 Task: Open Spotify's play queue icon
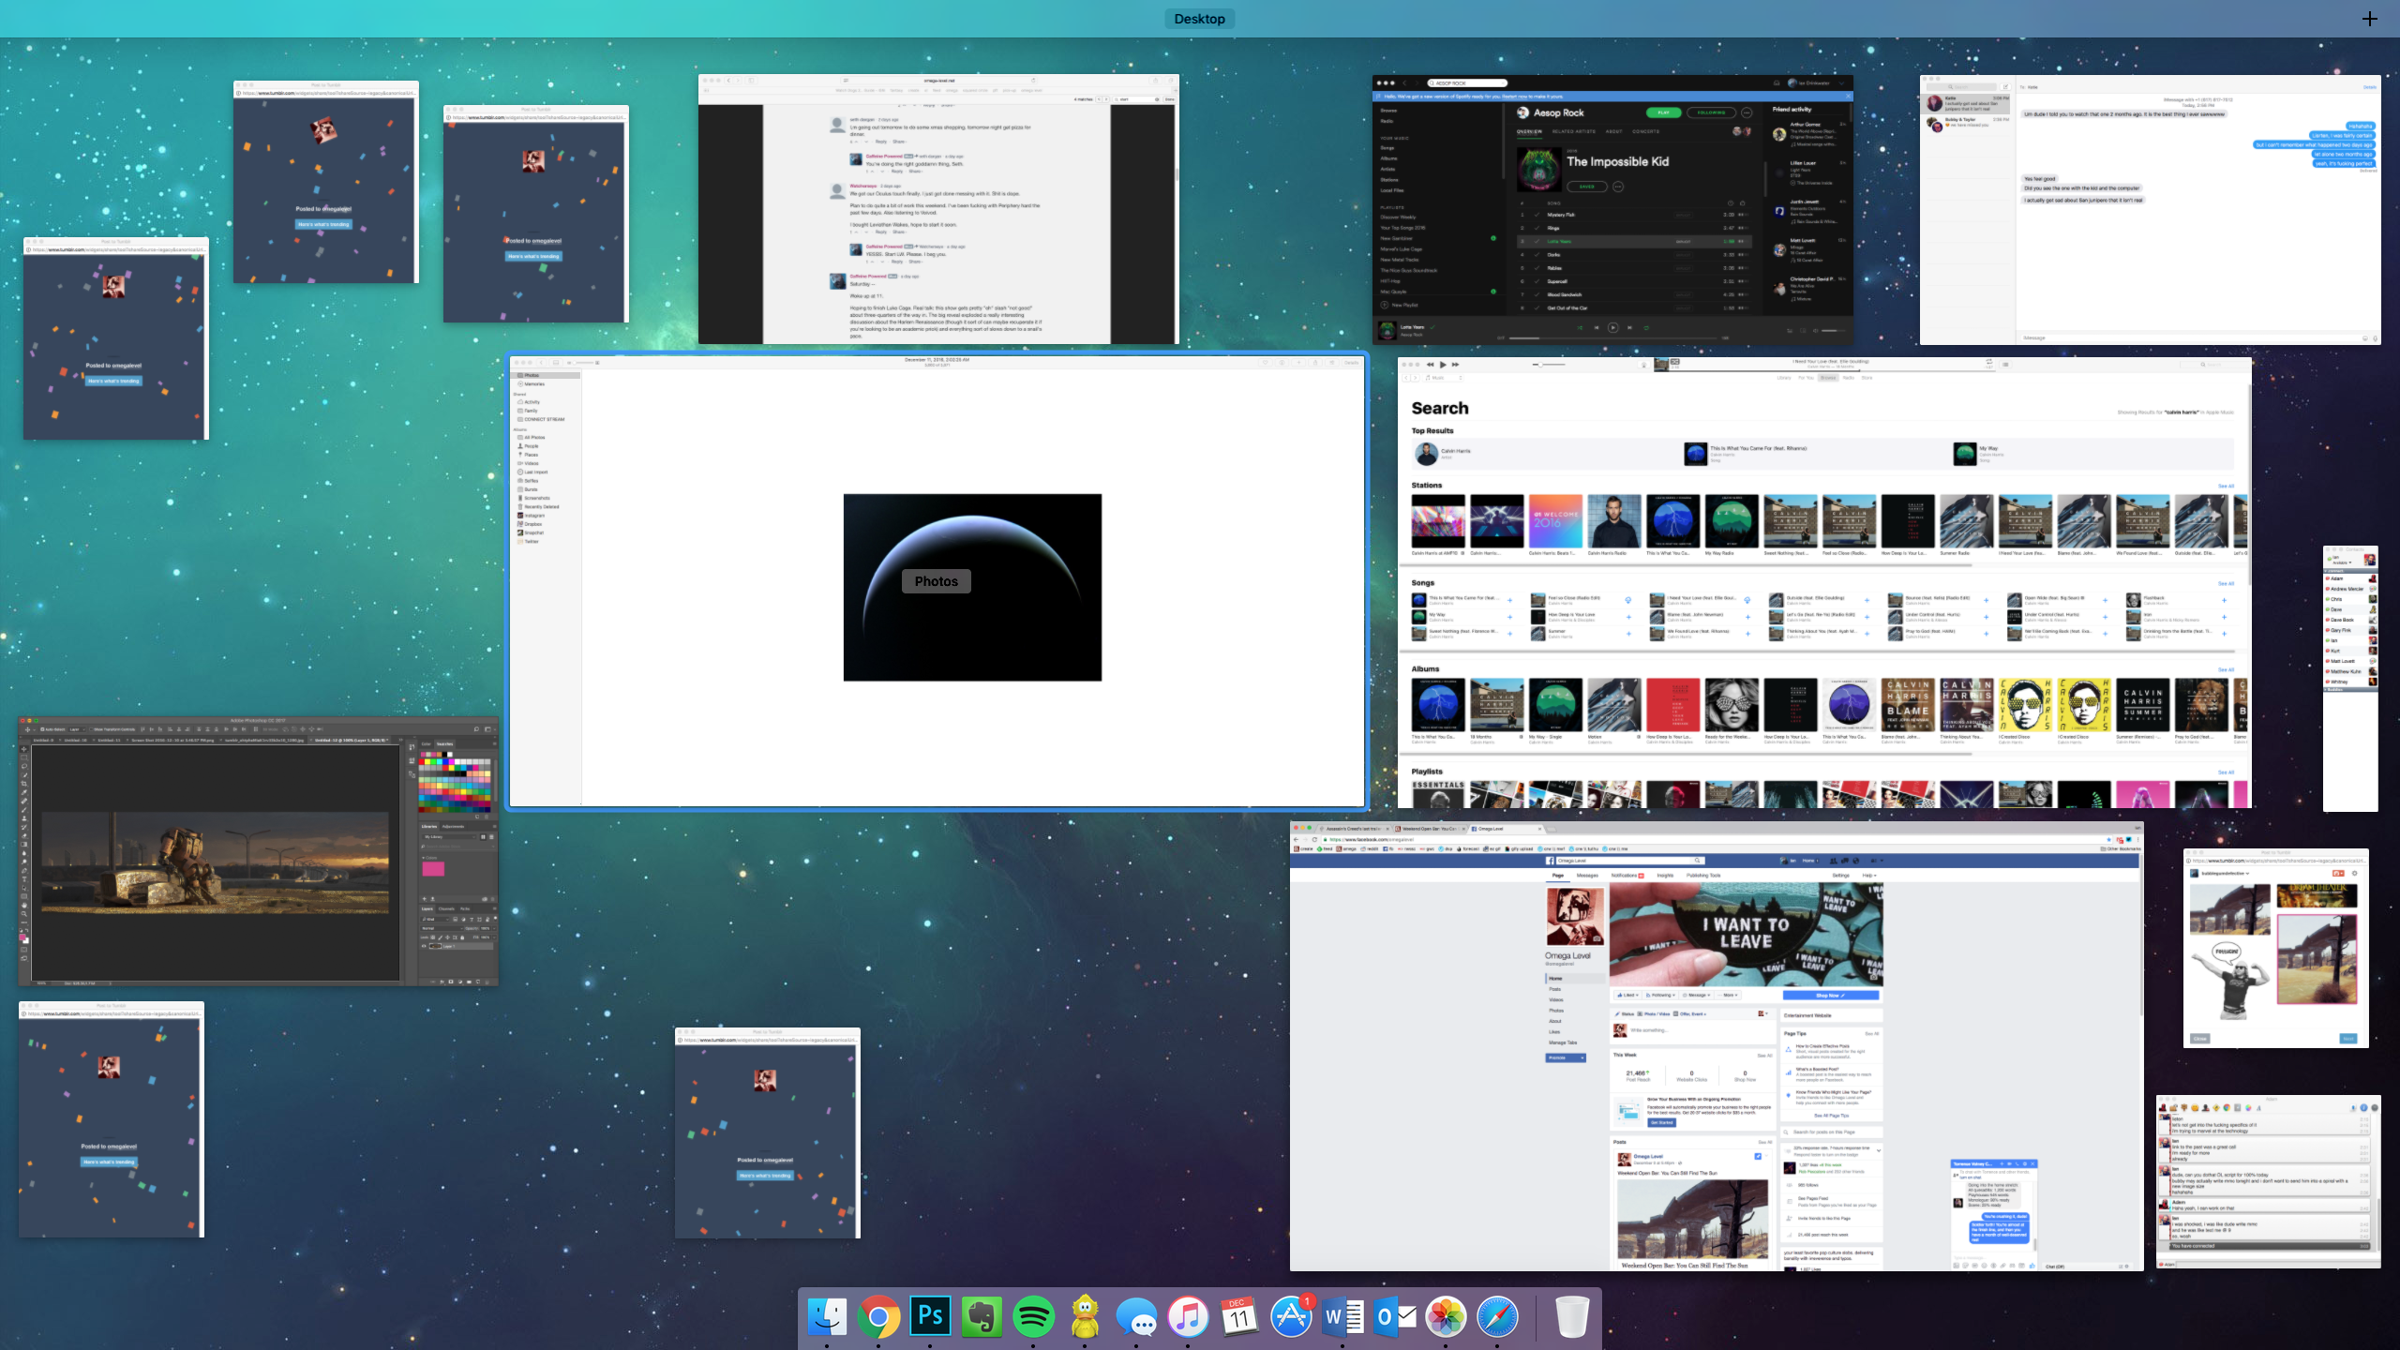[x=1790, y=330]
